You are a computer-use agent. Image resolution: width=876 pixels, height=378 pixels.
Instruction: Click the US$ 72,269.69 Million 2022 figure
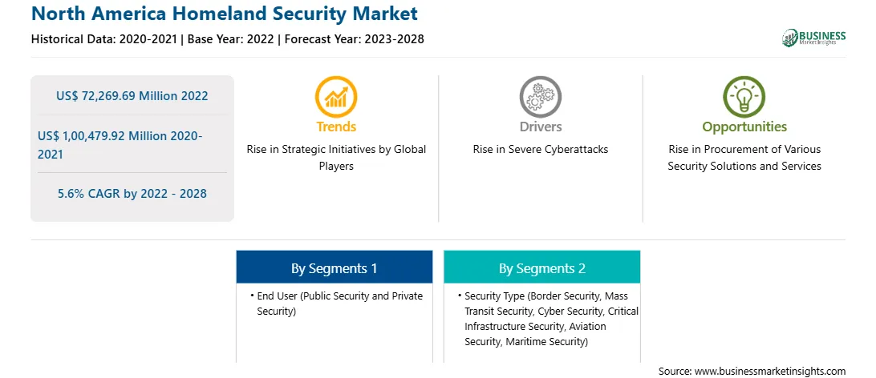(x=132, y=96)
